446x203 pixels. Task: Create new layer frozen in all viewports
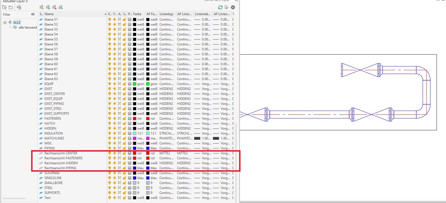point(48,7)
